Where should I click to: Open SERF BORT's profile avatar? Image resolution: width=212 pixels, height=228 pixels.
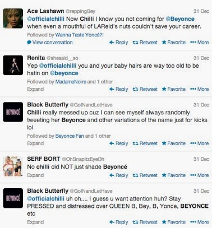click(13, 166)
